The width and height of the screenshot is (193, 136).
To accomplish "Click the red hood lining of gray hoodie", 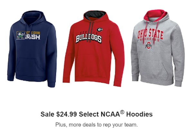I will coord(155,15).
